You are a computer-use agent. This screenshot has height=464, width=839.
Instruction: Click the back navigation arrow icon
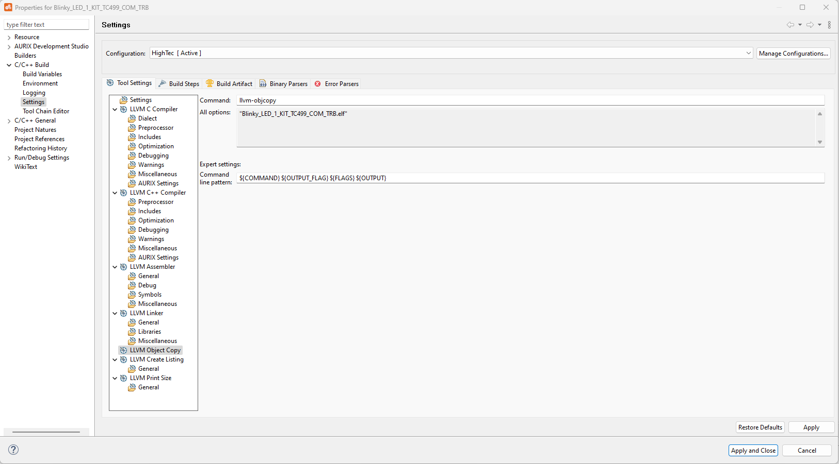[790, 24]
